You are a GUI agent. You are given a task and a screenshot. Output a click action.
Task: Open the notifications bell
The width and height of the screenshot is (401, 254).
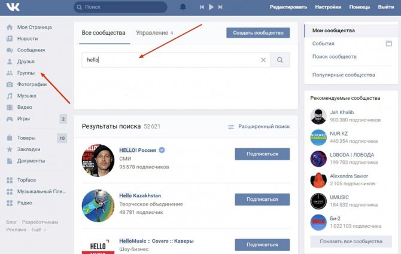coord(183,7)
